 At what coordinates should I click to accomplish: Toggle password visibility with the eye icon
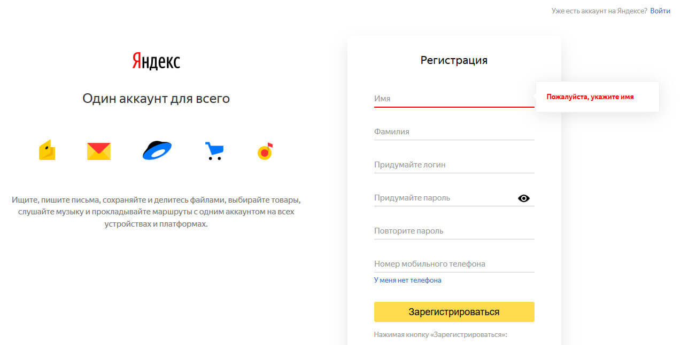[524, 198]
